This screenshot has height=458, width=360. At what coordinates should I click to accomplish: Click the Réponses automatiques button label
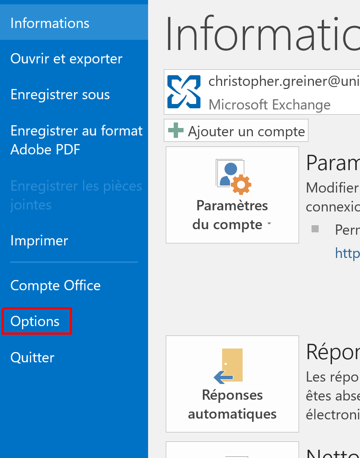pos(232,404)
